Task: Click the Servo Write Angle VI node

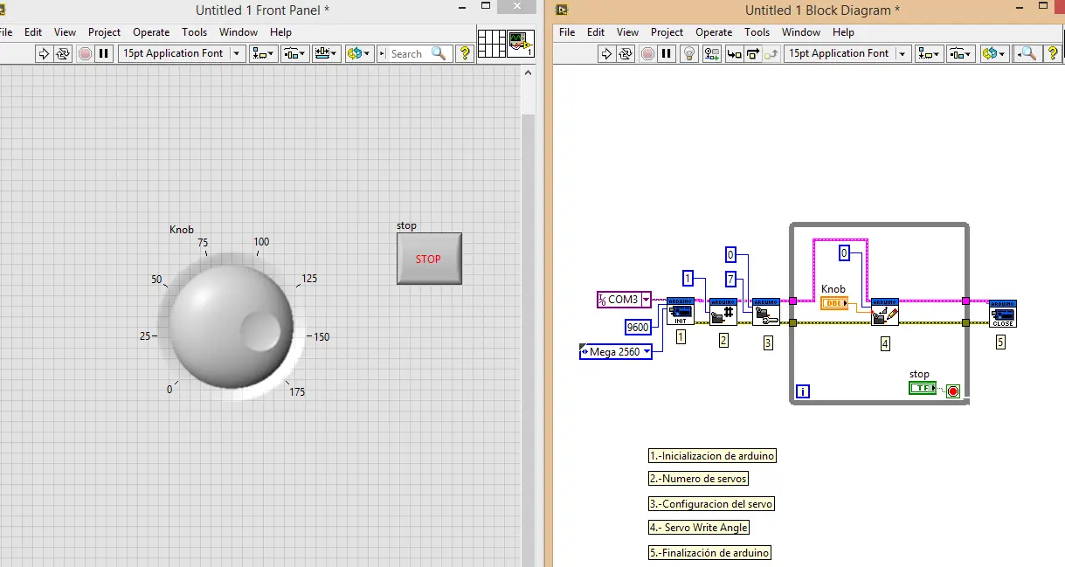Action: [x=884, y=312]
